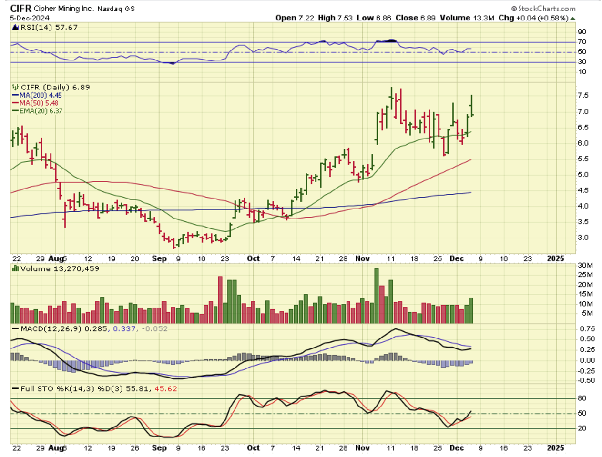Click Sep on the price panel date axis

(159, 258)
